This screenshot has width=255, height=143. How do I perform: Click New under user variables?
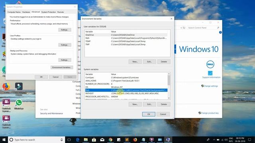(x=135, y=62)
